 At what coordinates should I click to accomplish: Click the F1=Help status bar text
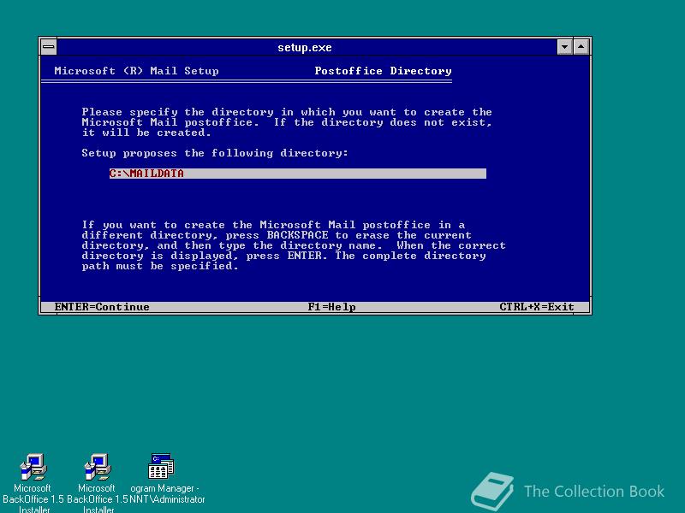click(331, 307)
